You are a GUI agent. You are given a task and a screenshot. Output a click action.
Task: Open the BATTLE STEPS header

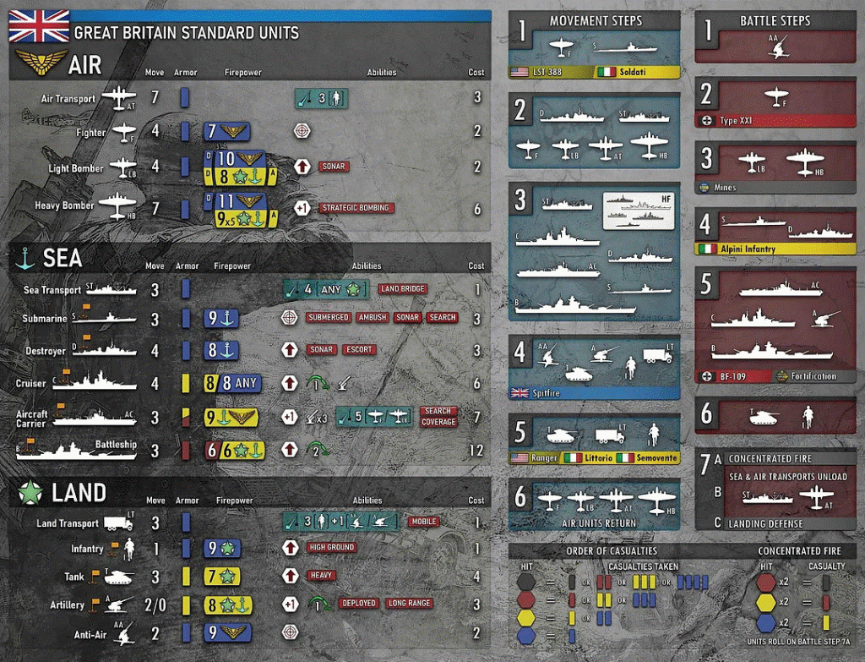click(x=775, y=20)
